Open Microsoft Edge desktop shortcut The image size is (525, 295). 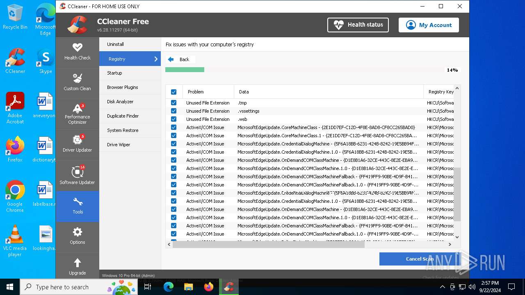[45, 20]
